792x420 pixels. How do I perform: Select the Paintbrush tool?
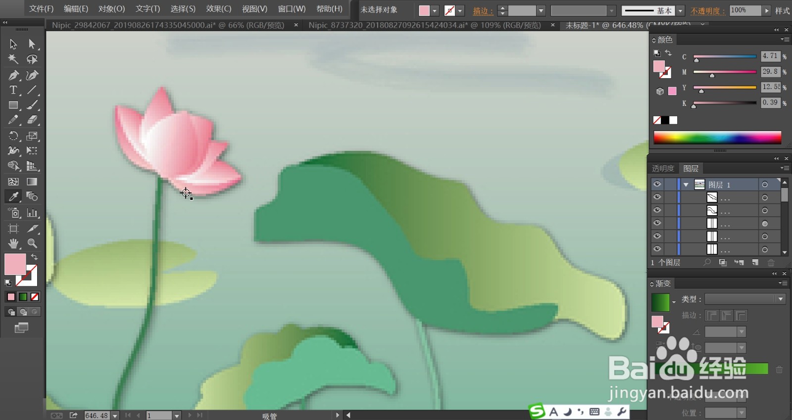click(x=32, y=105)
